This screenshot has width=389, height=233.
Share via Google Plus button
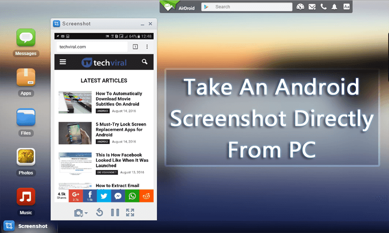click(x=76, y=196)
